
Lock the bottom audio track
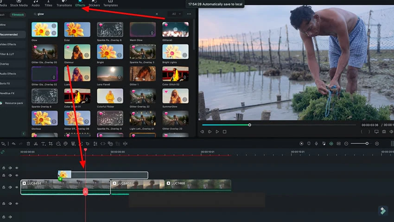click(x=4, y=217)
